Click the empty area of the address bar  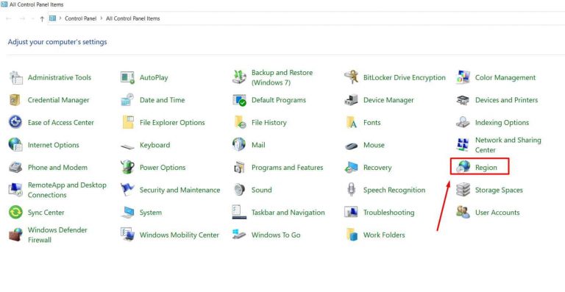coord(360,18)
